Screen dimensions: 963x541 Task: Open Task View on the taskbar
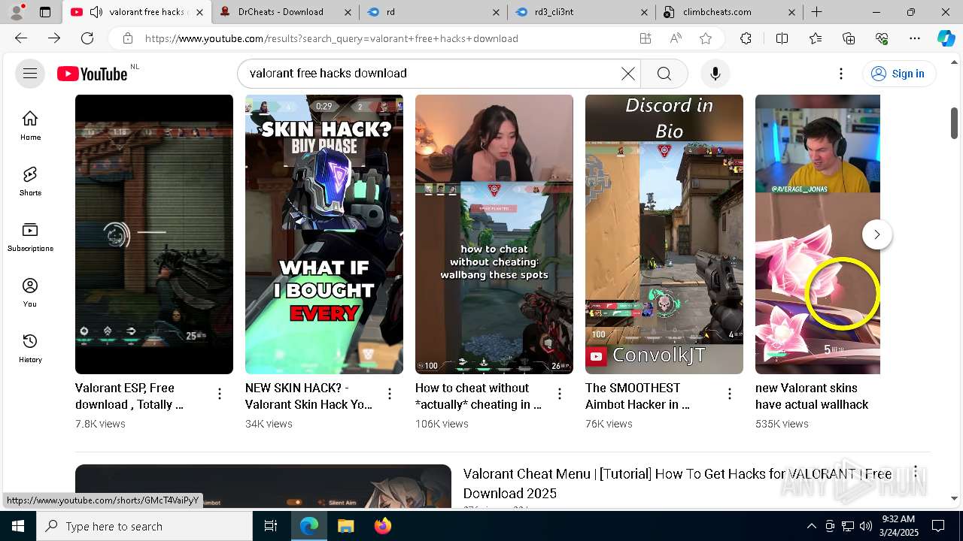pyautogui.click(x=271, y=526)
